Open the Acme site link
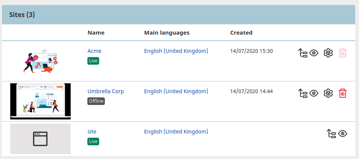 point(94,51)
